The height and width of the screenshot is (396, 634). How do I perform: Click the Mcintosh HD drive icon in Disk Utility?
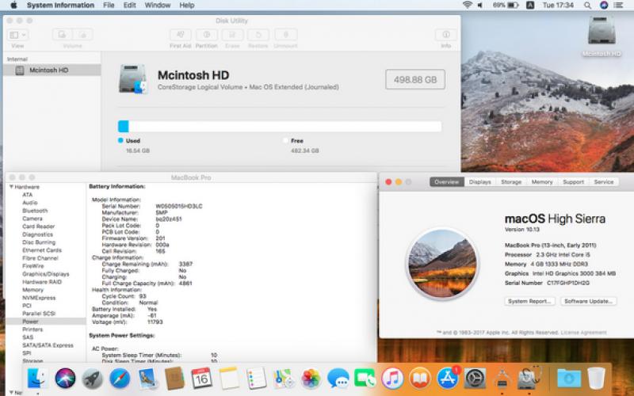pyautogui.click(x=132, y=78)
